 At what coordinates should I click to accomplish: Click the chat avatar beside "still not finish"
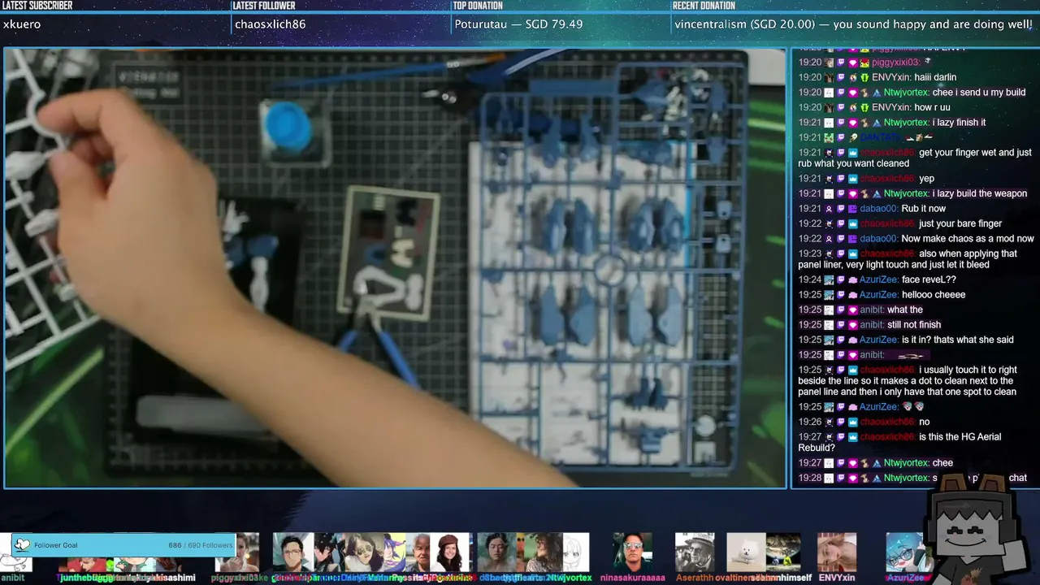[829, 325]
